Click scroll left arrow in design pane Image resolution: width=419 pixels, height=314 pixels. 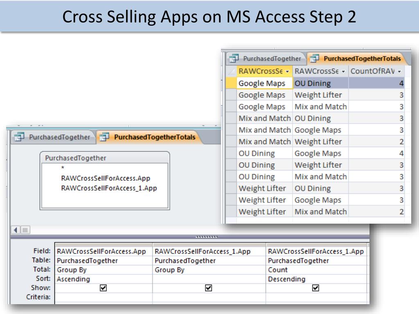tap(16, 230)
